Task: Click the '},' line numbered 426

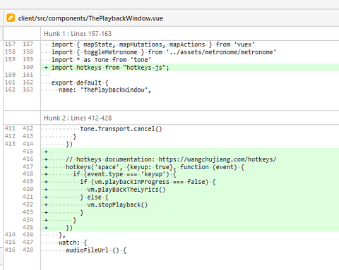Action: click(62, 235)
